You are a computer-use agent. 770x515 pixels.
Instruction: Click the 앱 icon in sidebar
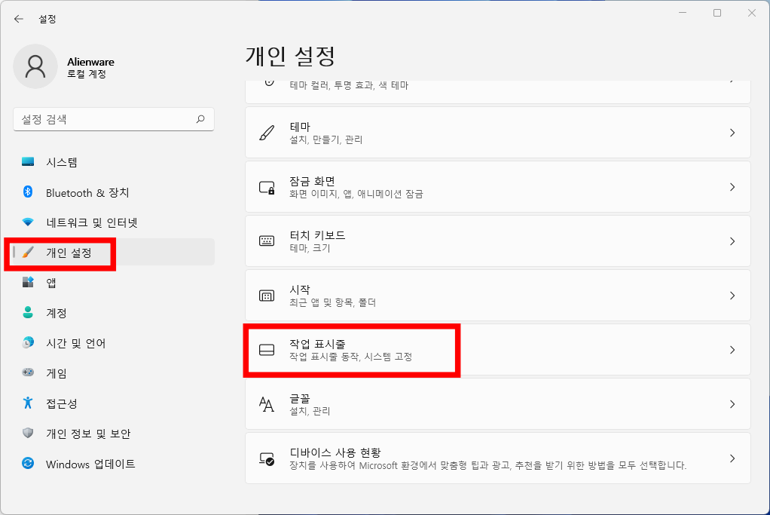coord(28,283)
